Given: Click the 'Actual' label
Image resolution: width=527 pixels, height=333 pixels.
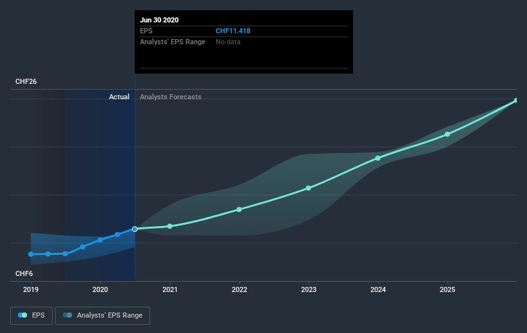Looking at the screenshot, I should click(119, 97).
